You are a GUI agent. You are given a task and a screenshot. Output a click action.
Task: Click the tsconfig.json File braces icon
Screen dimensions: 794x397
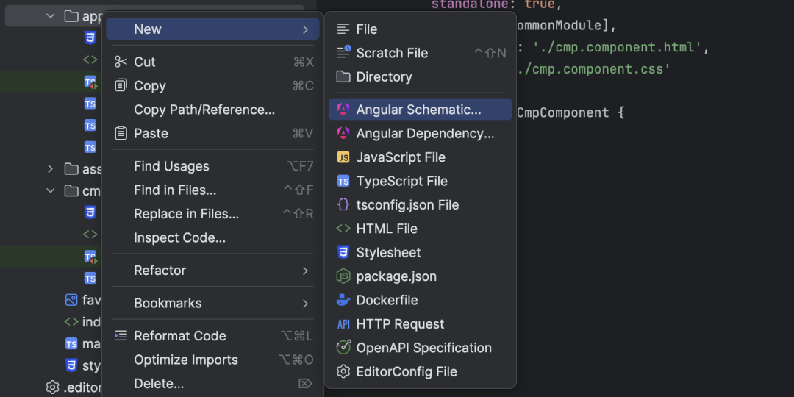(343, 205)
